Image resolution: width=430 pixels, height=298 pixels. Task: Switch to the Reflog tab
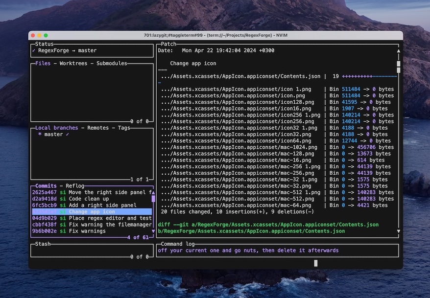[75, 186]
